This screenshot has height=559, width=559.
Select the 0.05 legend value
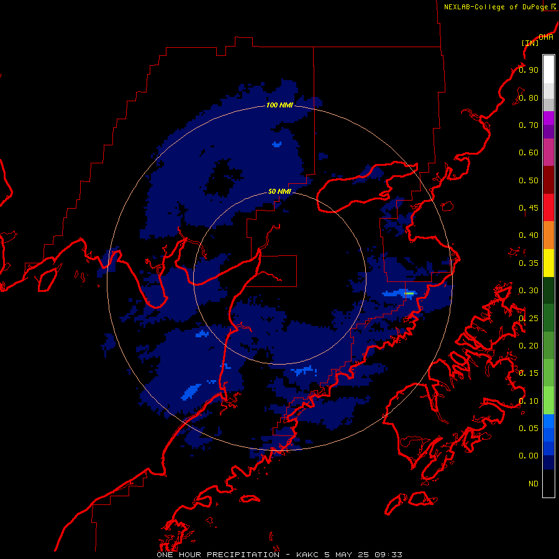pos(529,429)
